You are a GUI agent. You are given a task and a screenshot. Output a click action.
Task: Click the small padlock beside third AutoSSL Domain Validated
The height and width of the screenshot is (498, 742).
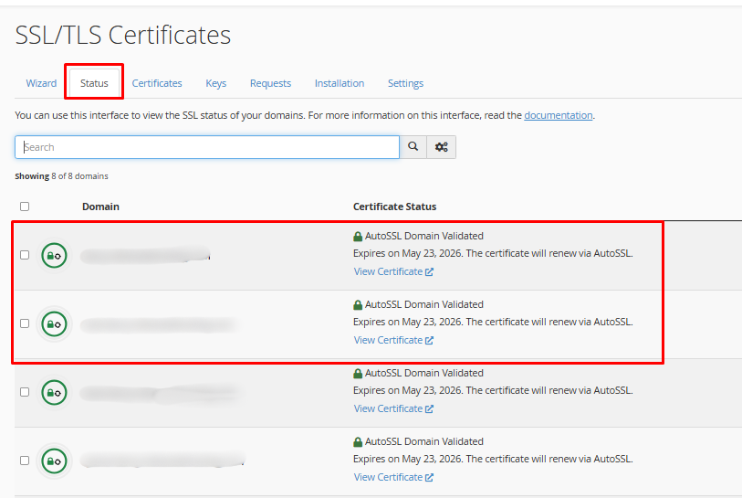tap(358, 374)
